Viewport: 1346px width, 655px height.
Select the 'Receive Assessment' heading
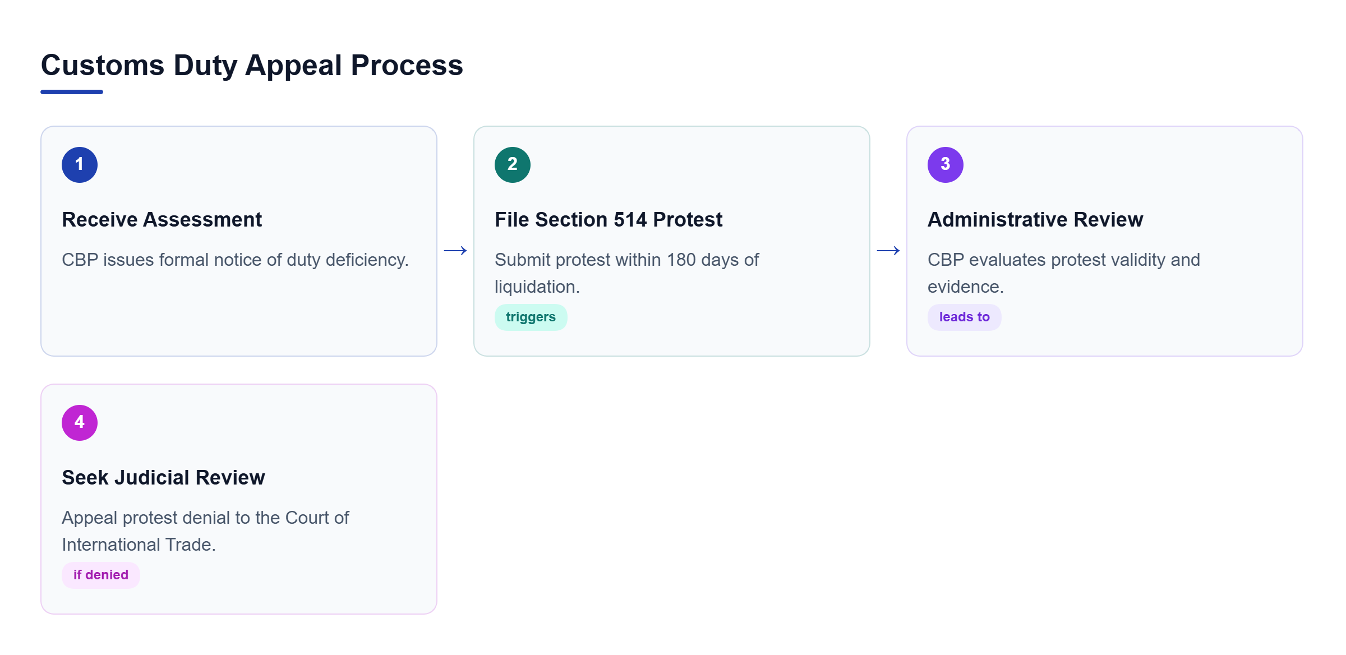tap(162, 219)
